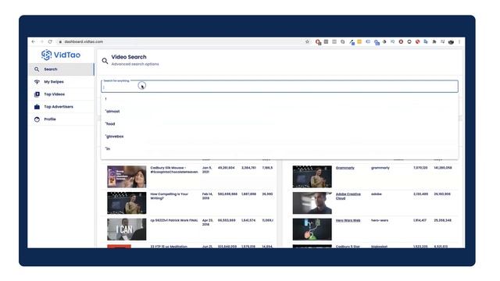Open My Swipes in the sidebar
The image size is (500, 281).
point(61,82)
